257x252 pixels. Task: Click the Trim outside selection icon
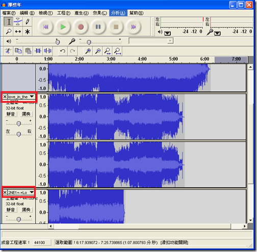[38, 51]
